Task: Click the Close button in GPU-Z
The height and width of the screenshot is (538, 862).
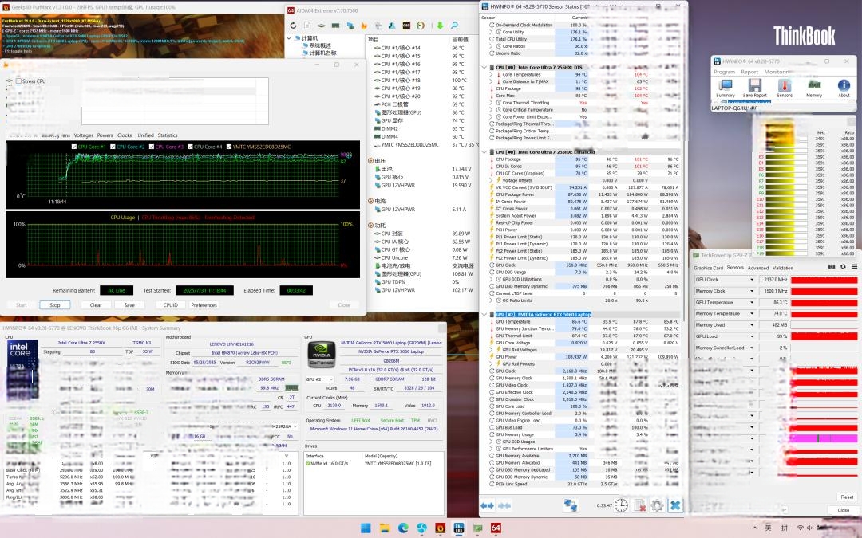Action: pyautogui.click(x=844, y=510)
